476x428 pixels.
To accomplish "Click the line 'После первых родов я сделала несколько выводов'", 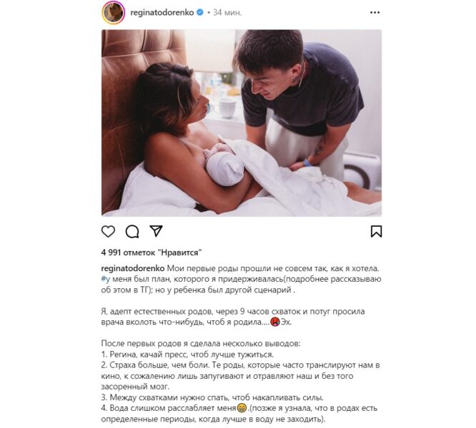I will (x=201, y=344).
